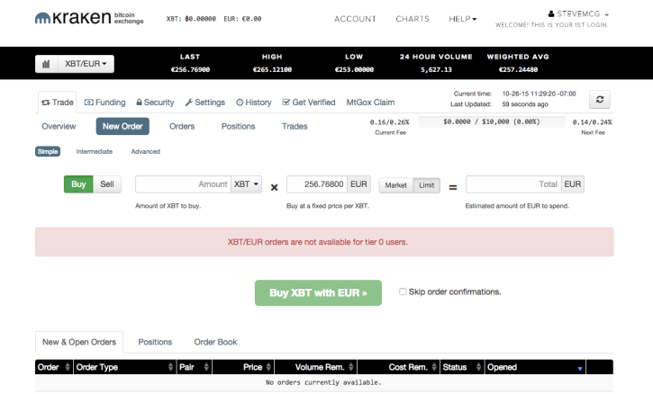This screenshot has width=653, height=394.
Task: Switch to Intermediate order form mode
Action: 94,151
